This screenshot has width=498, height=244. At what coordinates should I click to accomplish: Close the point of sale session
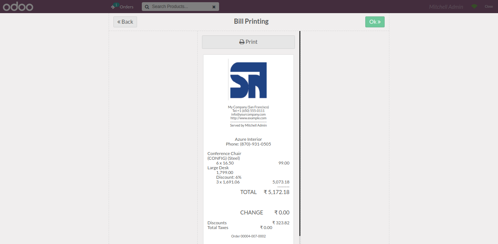489,7
